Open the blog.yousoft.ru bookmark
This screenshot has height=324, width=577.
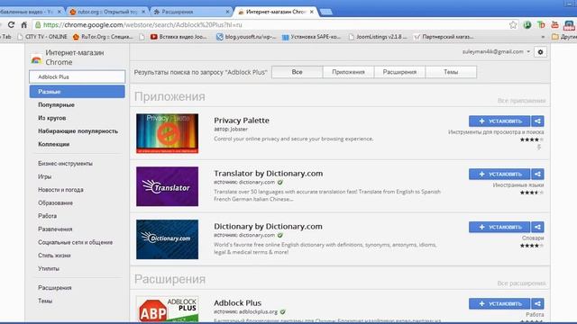coord(246,37)
